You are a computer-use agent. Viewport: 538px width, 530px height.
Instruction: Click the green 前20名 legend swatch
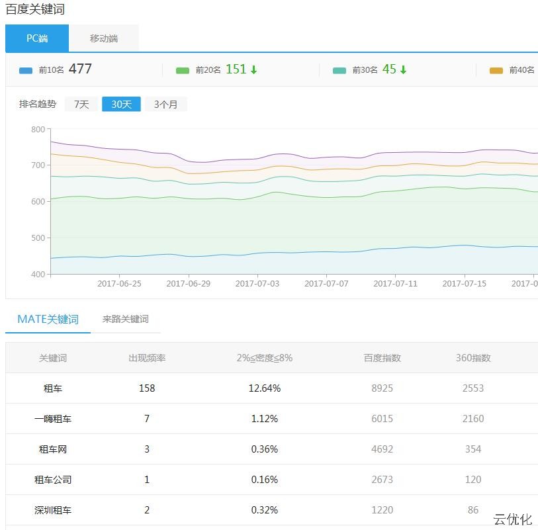(x=183, y=70)
